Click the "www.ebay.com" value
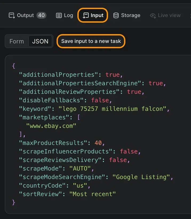 coord(51,126)
